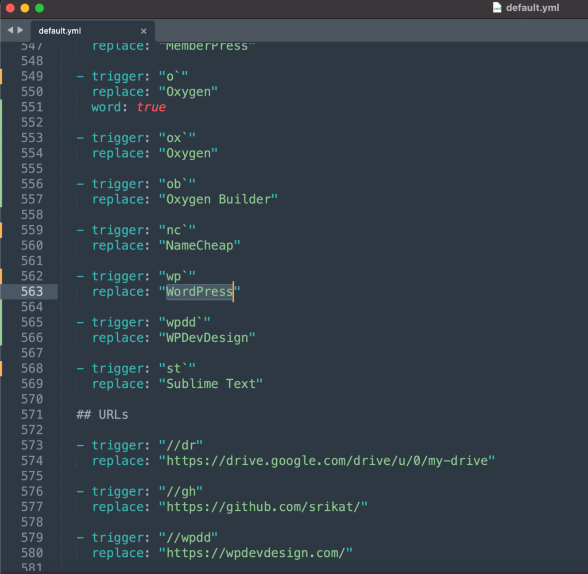Click the "wpdd`" trigger string

[184, 323]
